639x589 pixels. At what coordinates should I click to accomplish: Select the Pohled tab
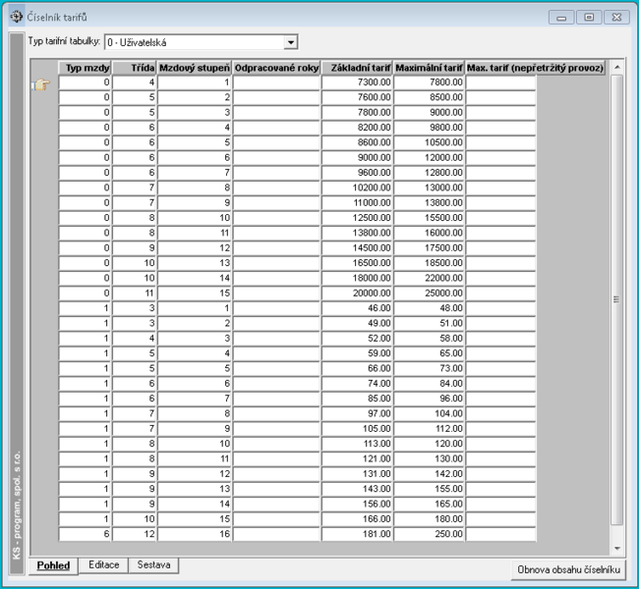click(x=53, y=565)
